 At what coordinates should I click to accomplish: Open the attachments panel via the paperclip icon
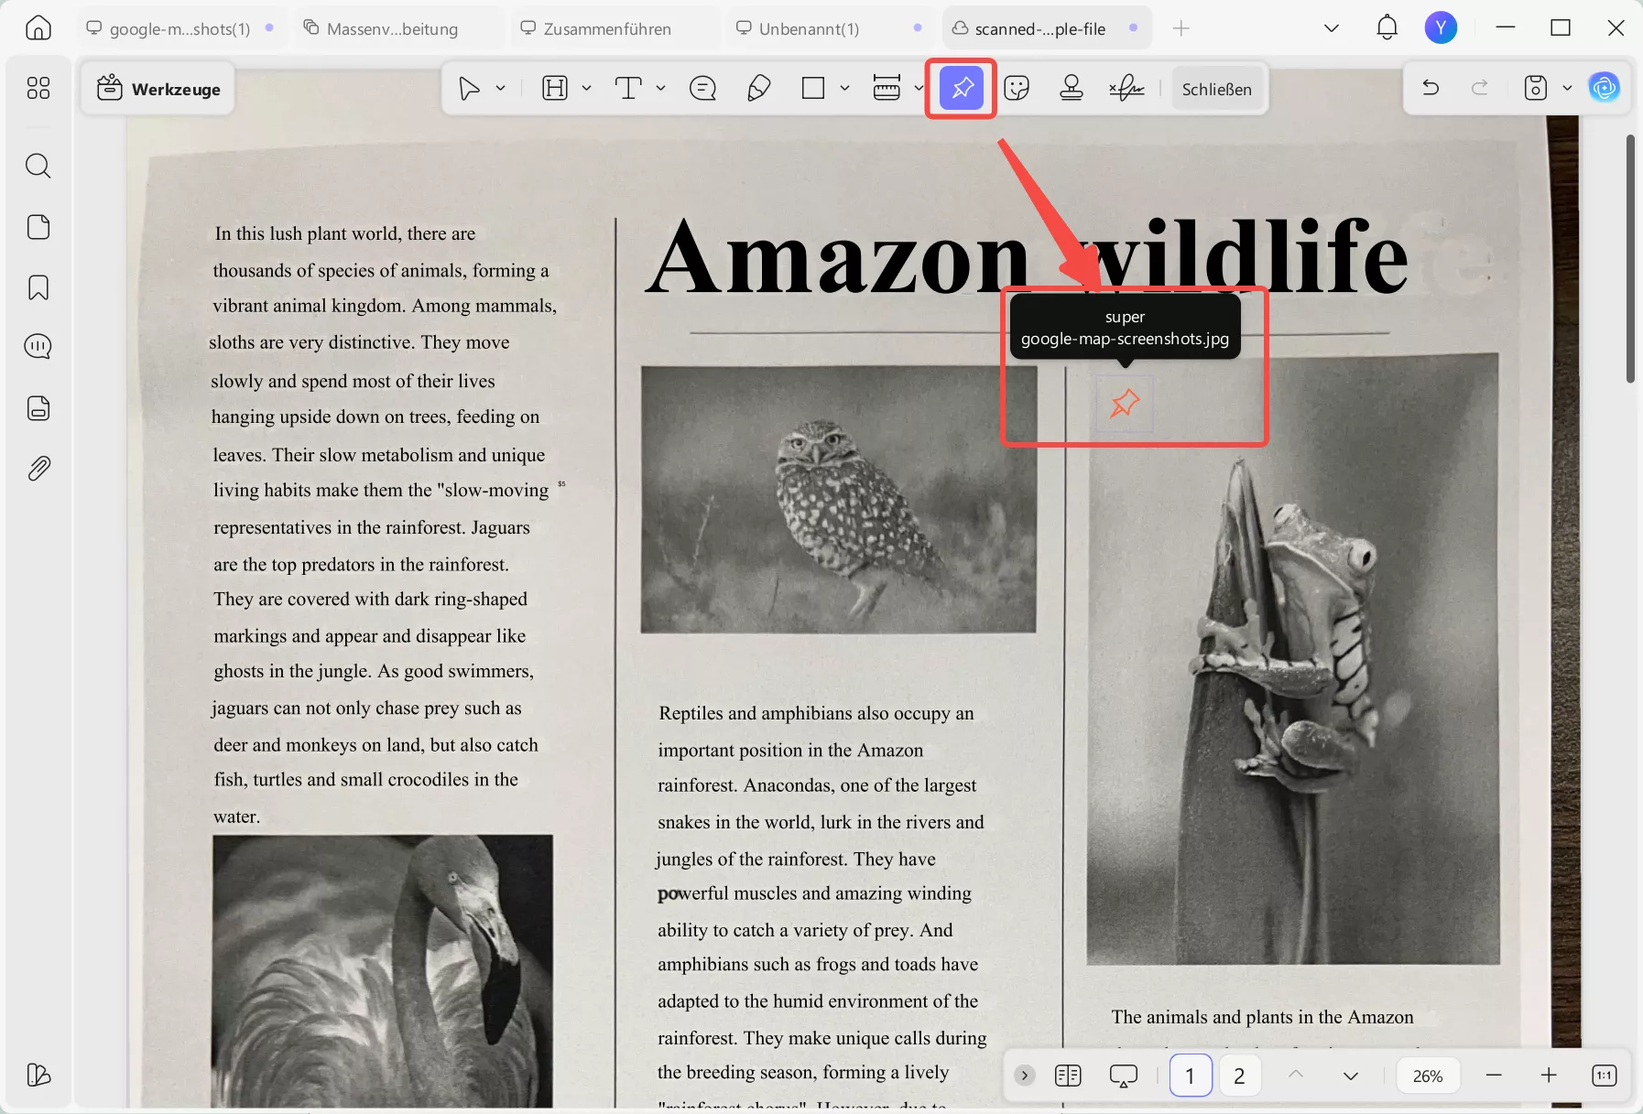tap(38, 468)
